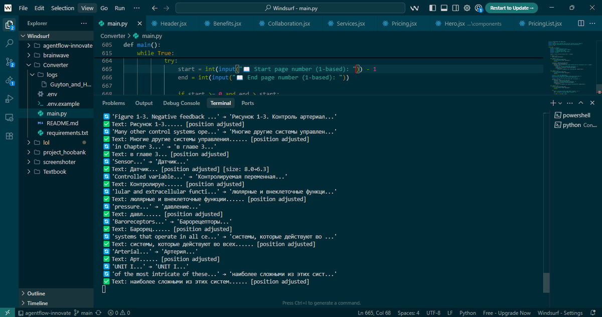Screen dimensions: 602x317
Task: Click Converter in the breadcrumb
Action: pos(113,36)
